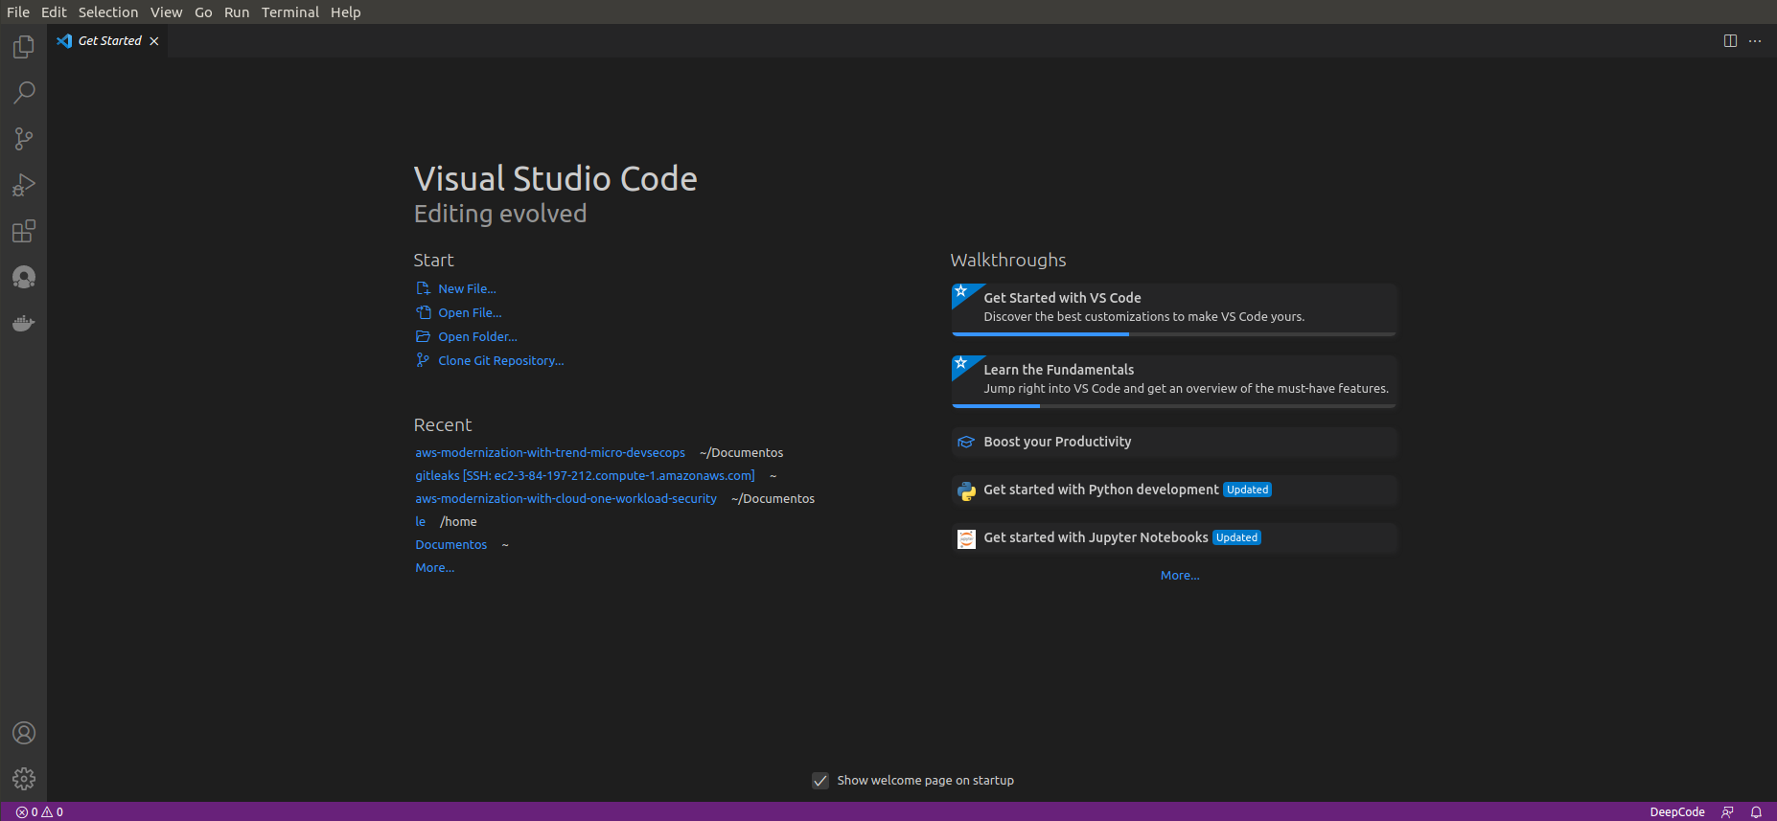The width and height of the screenshot is (1777, 821).
Task: Open Get Started with VS Code walkthrough
Action: pyautogui.click(x=1174, y=309)
